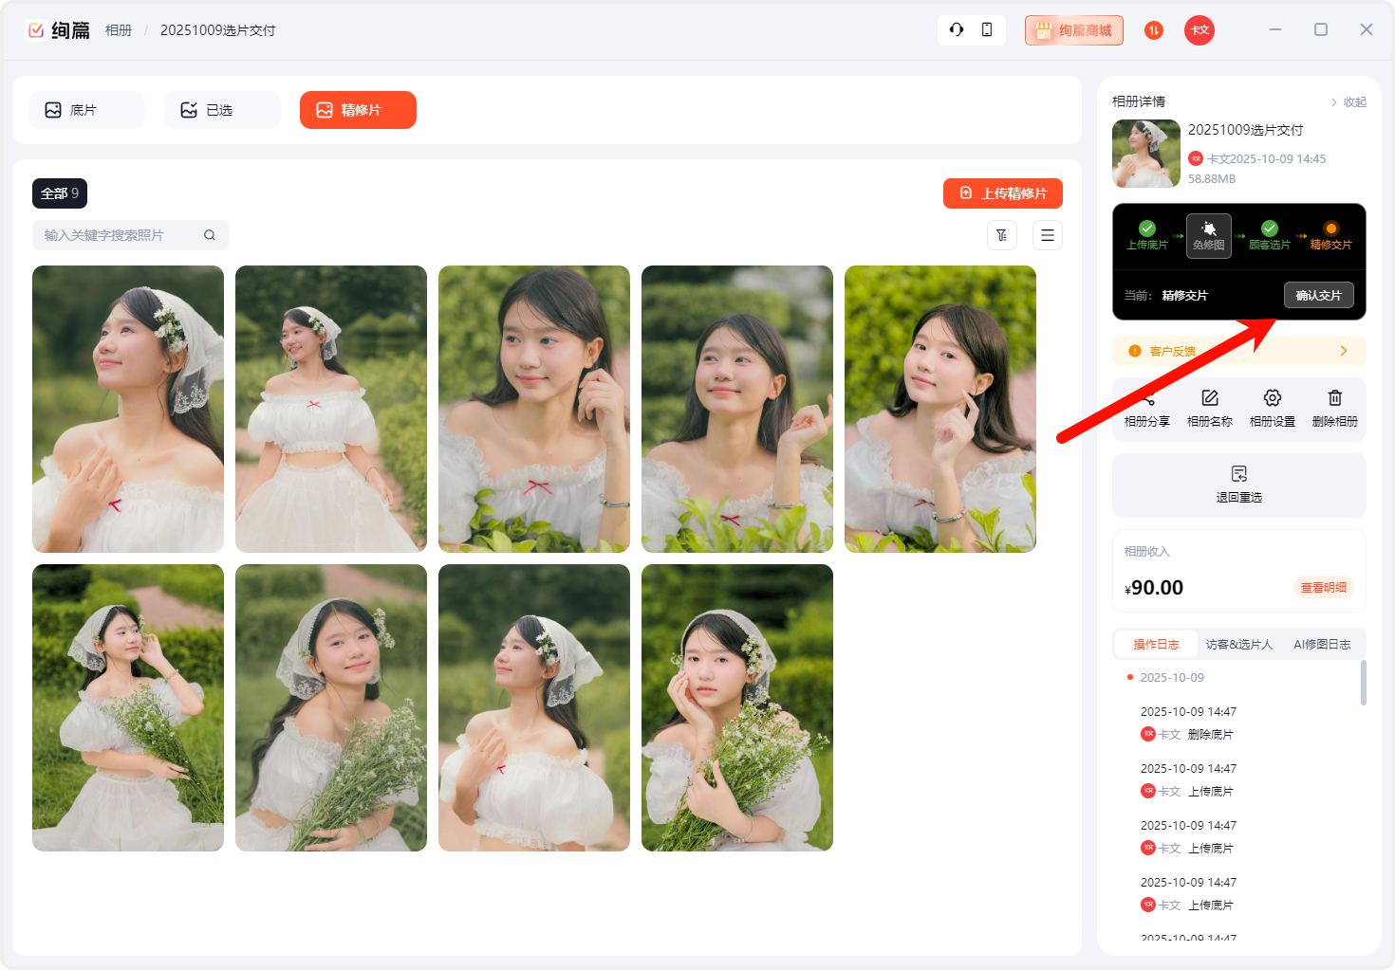
Task: Open the transfer list up-down arrow icon
Action: coord(1154,30)
